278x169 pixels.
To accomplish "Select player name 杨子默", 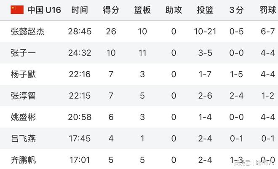I will tap(23, 74).
